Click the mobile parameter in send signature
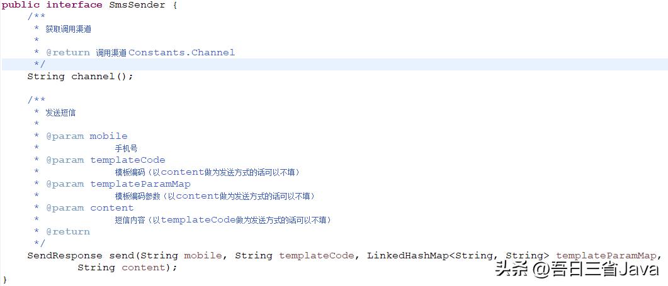The height and width of the screenshot is (286, 668). [x=203, y=256]
